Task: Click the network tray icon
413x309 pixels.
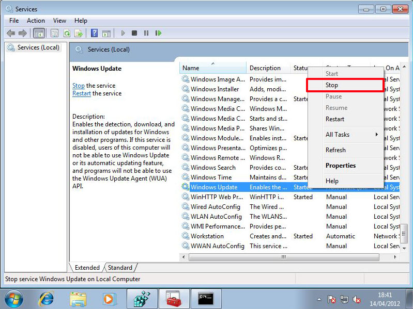Action: (344, 299)
